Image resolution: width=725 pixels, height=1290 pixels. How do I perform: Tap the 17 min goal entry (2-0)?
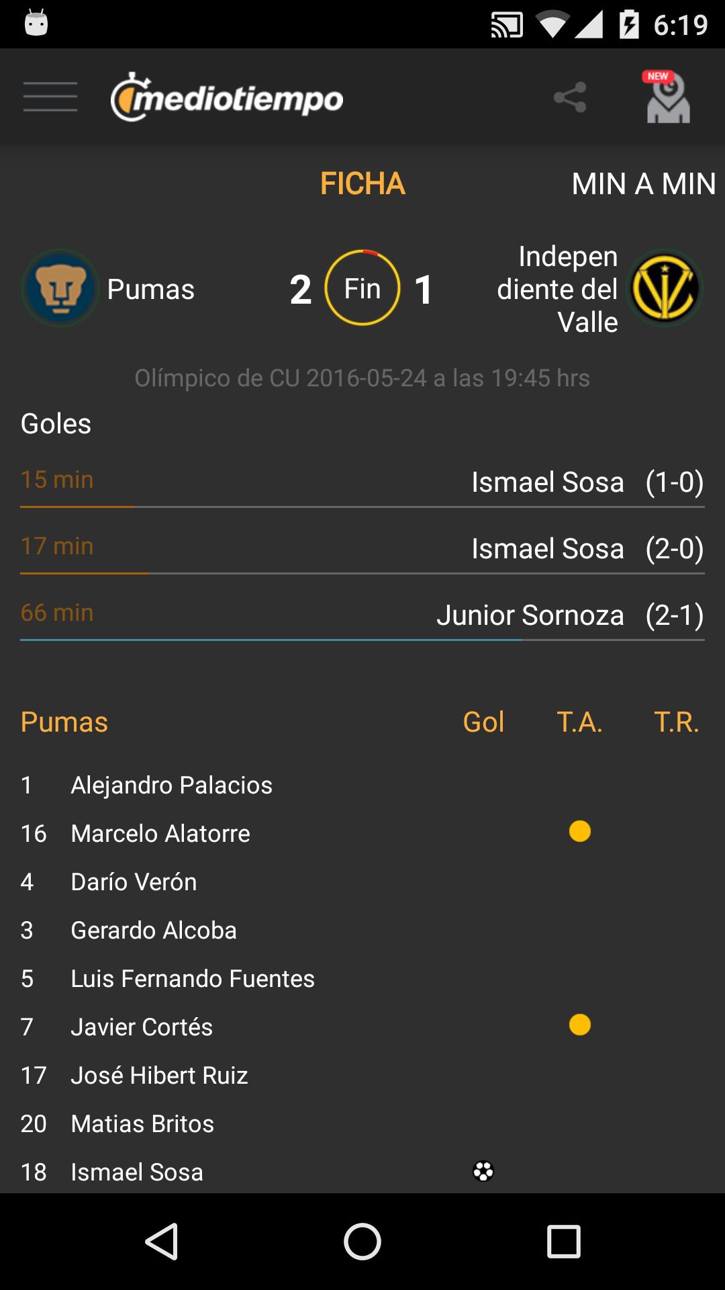pyautogui.click(x=362, y=548)
